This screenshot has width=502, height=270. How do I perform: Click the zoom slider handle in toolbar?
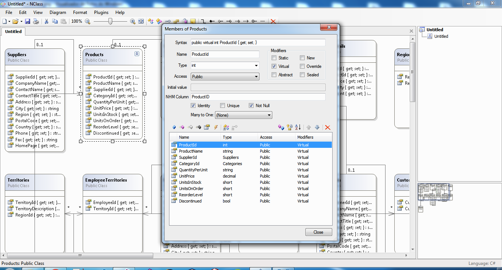coord(110,21)
